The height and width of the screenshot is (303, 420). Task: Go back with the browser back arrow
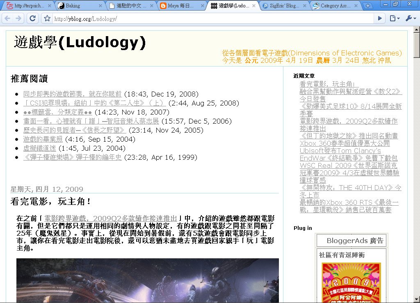tap(7, 18)
